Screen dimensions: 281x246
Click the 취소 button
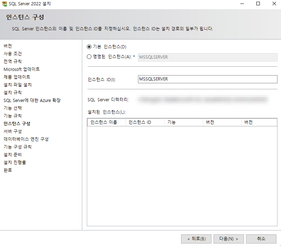tap(261, 239)
